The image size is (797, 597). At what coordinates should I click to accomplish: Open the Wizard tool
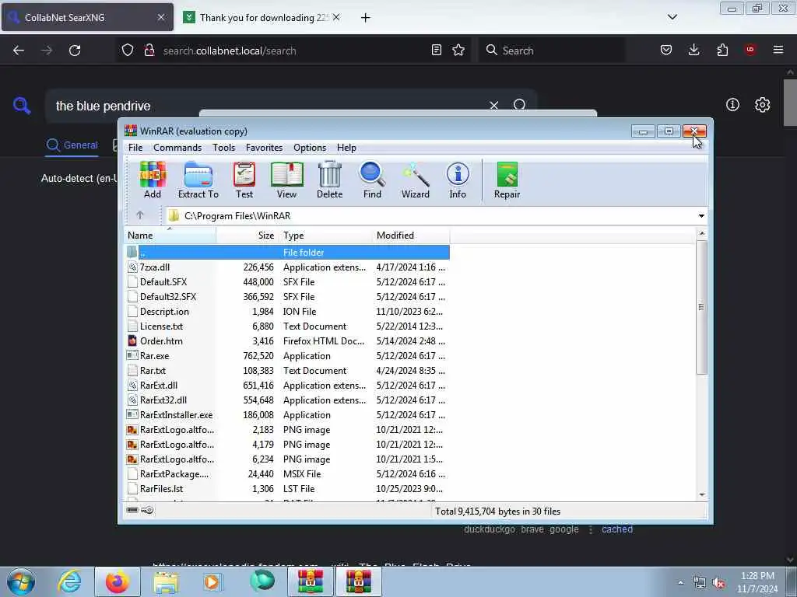click(416, 180)
